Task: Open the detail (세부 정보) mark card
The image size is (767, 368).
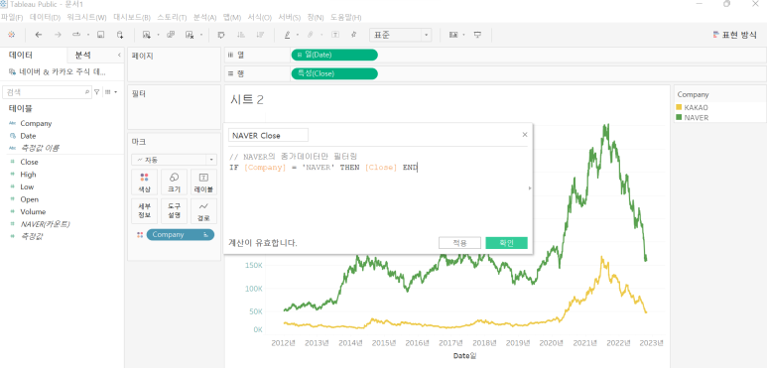Action: tap(144, 210)
